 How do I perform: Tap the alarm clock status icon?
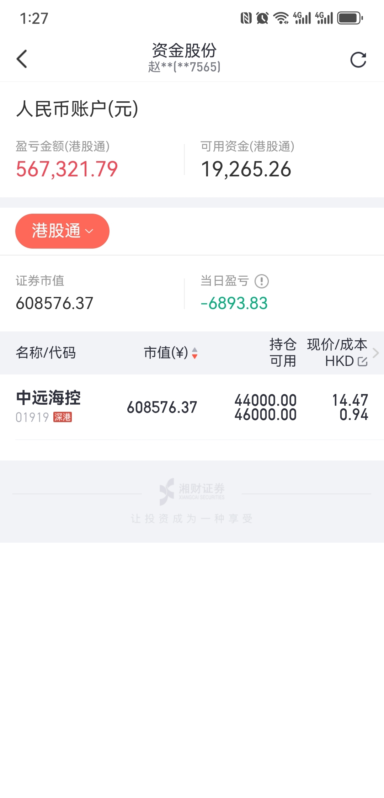262,18
